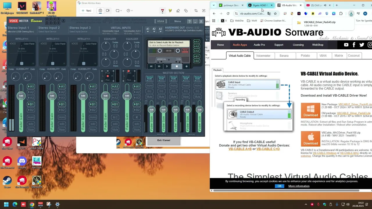Click the VBAN button in Voicemeeter
372x209 pixels.
(x=160, y=21)
